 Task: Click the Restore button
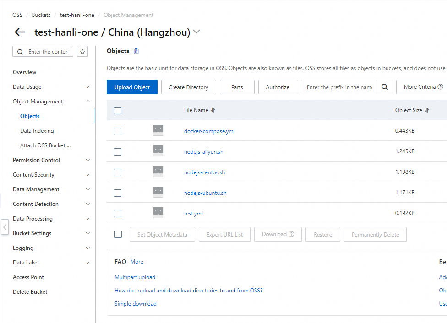[323, 234]
